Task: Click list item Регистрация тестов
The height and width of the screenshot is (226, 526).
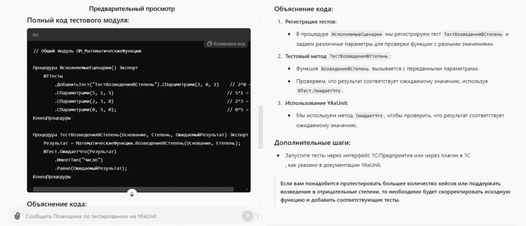Action: 311,22
